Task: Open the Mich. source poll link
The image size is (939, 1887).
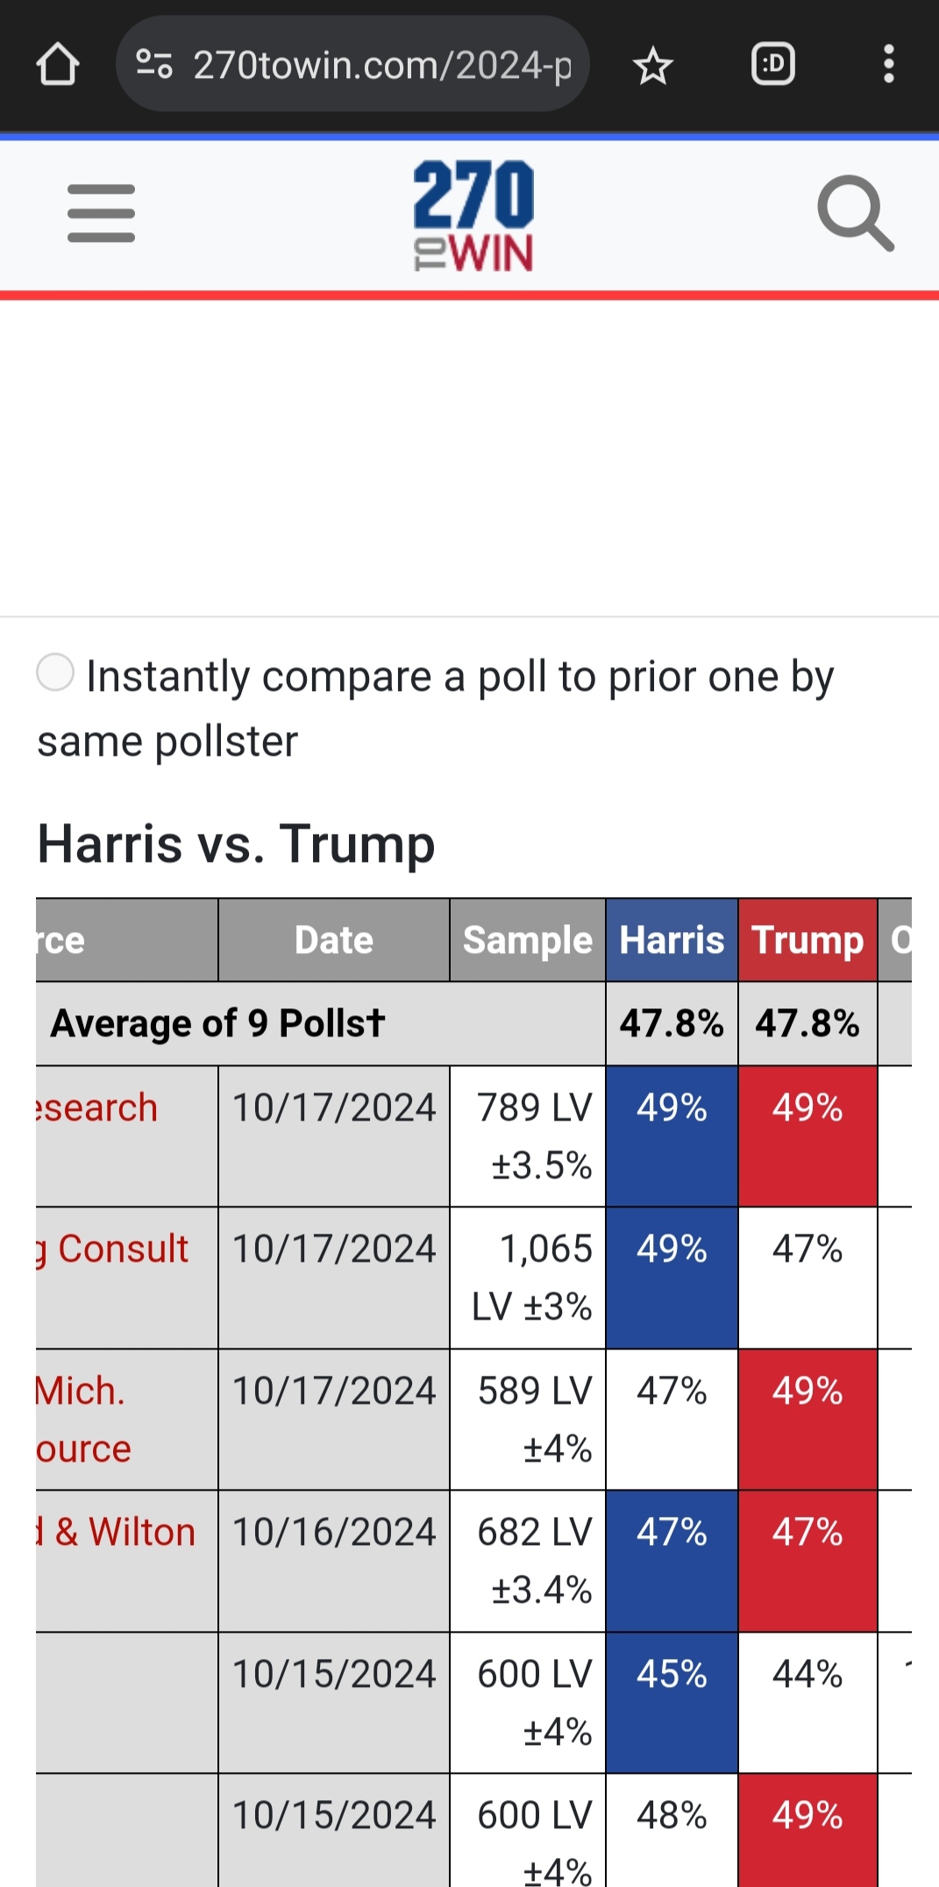Action: click(83, 1420)
